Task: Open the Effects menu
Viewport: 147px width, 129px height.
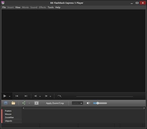Action: tap(42, 7)
